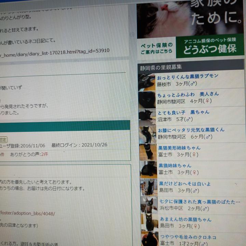Open listing 黒猫姉妹ちゃん
This screenshot has height=246, width=246.
coord(175,166)
